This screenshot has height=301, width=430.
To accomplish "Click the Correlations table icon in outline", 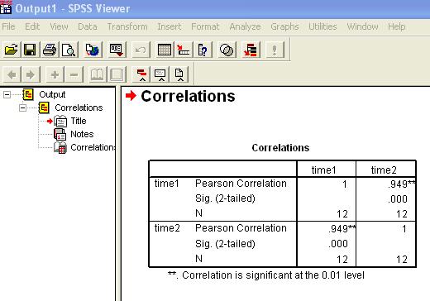I will pos(60,147).
